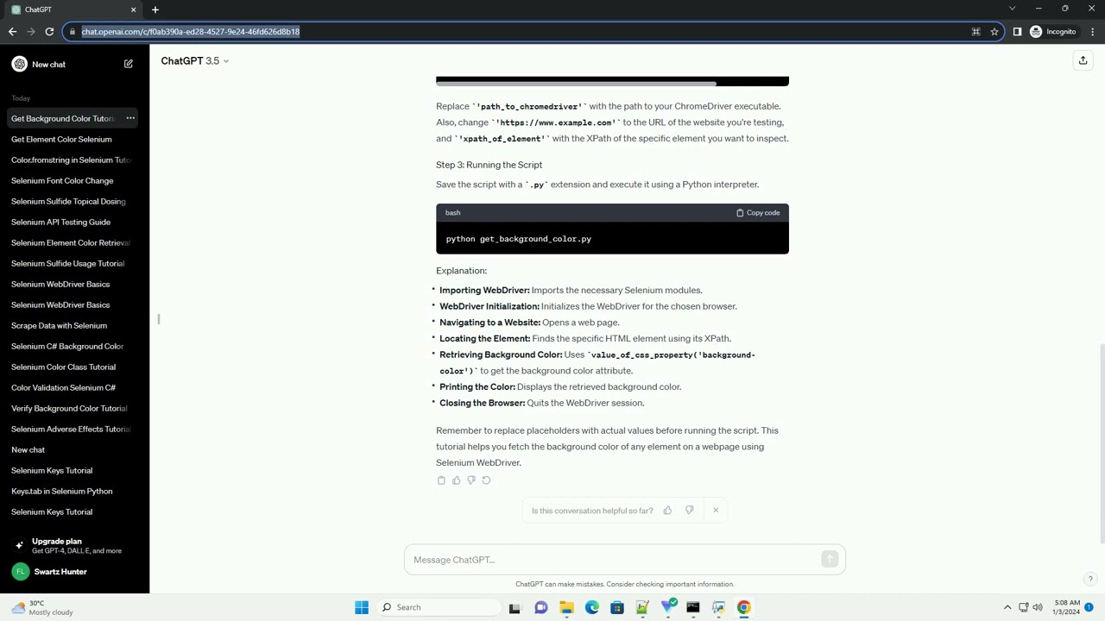Screen dimensions: 1105x621
Task: Click the Chrome icon in taskbar
Action: 743,607
